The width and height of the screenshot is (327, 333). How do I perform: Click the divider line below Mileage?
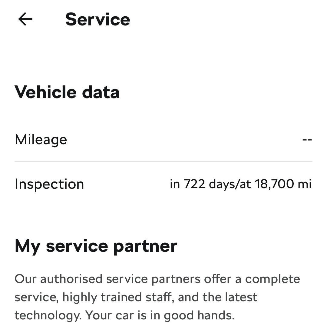[x=163, y=162]
